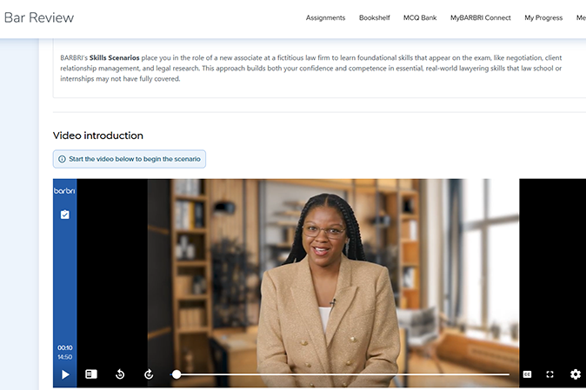This screenshot has height=390, width=586.
Task: Enter fullscreen video mode
Action: 550,374
